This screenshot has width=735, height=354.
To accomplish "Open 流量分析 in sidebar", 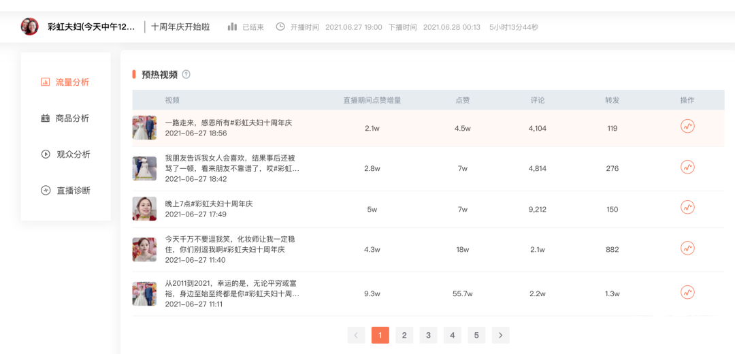I will [x=65, y=82].
